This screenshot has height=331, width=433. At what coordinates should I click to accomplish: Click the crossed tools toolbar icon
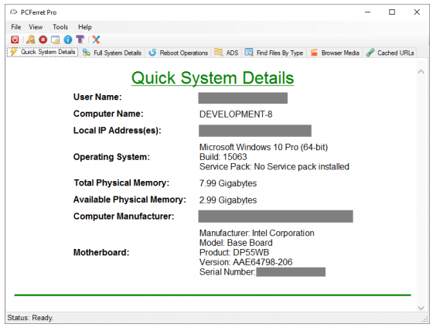tap(96, 39)
